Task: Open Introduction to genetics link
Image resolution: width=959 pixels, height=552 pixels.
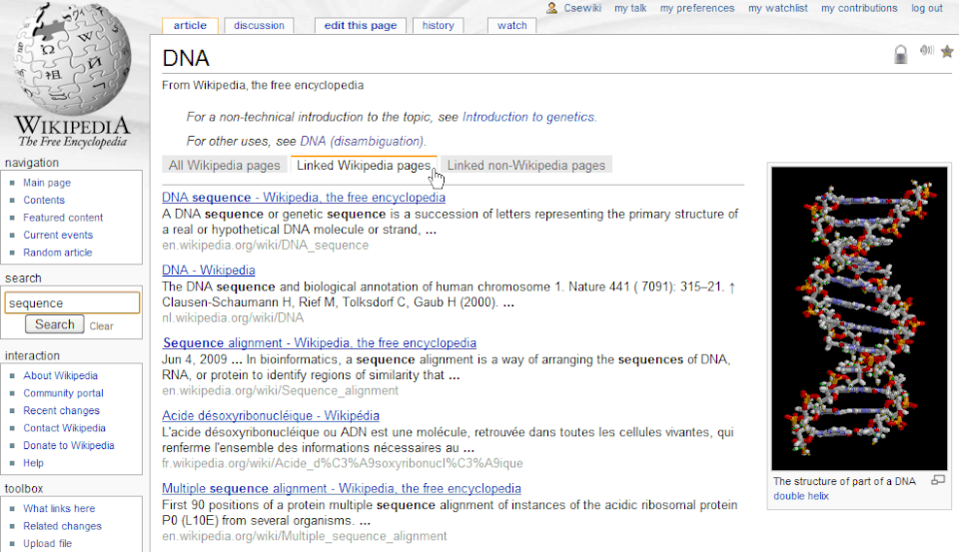Action: pos(528,117)
